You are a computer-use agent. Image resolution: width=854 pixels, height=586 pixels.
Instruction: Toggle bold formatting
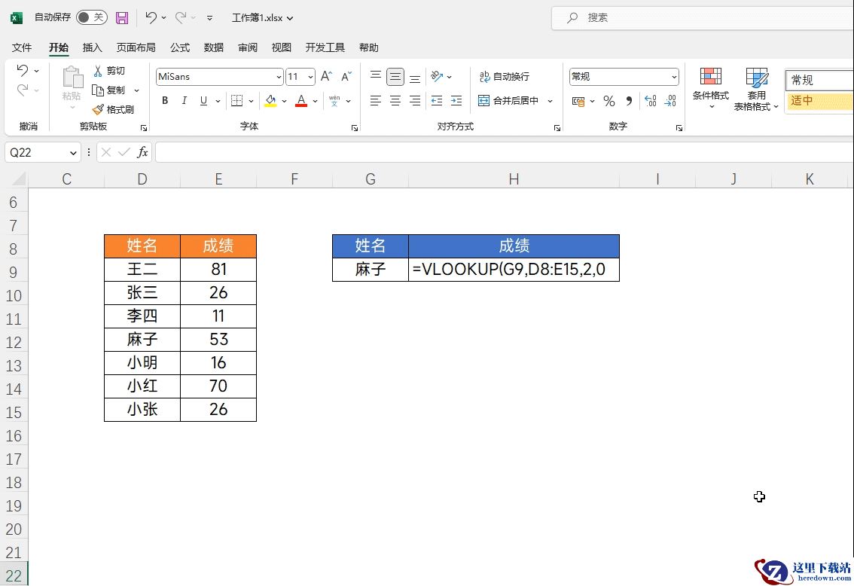(165, 101)
